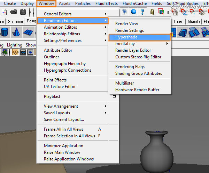Click the question mark help icon
The height and width of the screenshot is (173, 209).
tap(142, 12)
